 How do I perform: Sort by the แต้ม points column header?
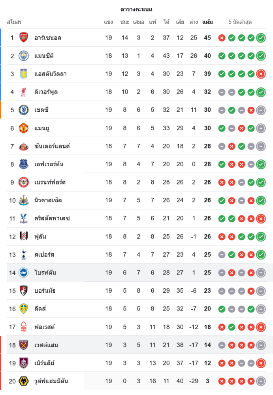207,22
